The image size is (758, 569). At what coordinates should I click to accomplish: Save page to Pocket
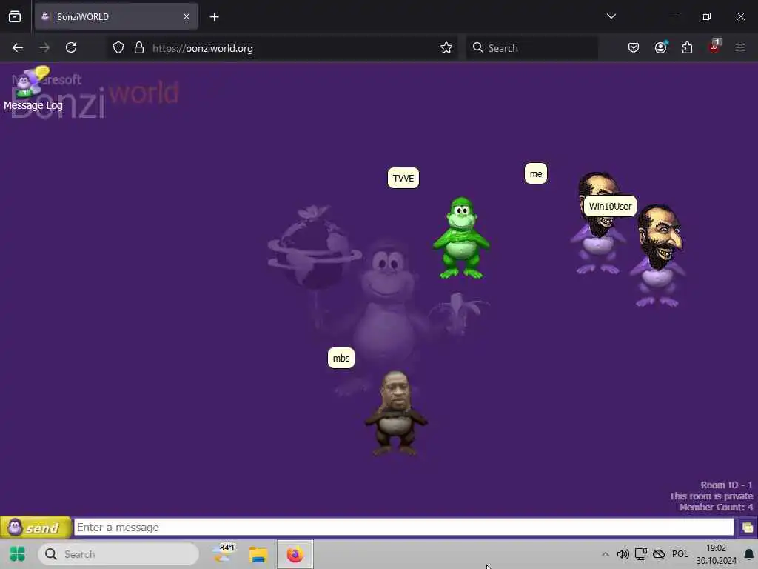(x=634, y=47)
